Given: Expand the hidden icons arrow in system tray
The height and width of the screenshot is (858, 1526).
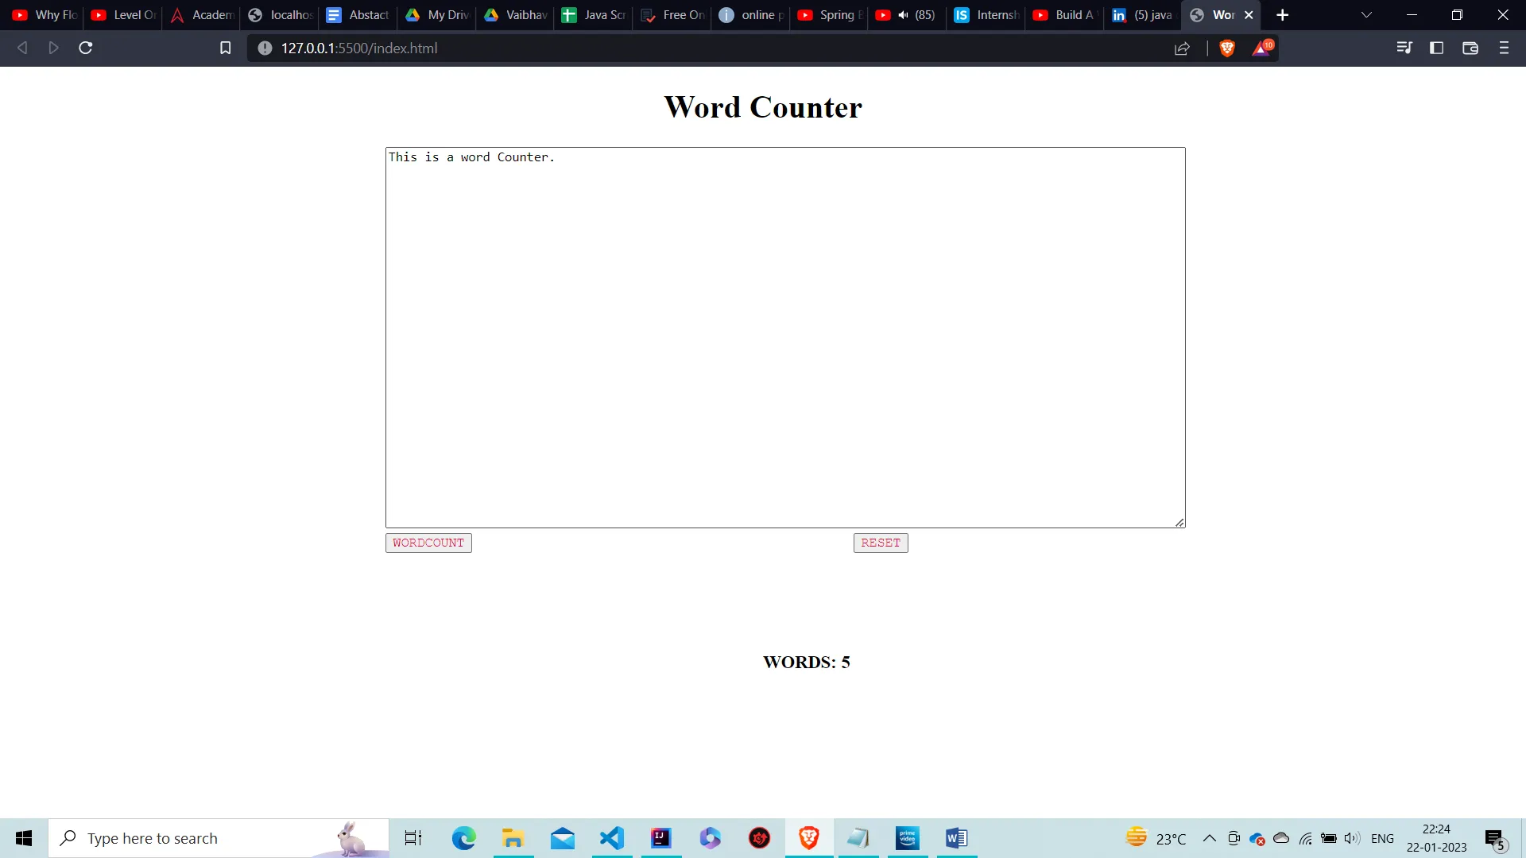Looking at the screenshot, I should [1209, 837].
